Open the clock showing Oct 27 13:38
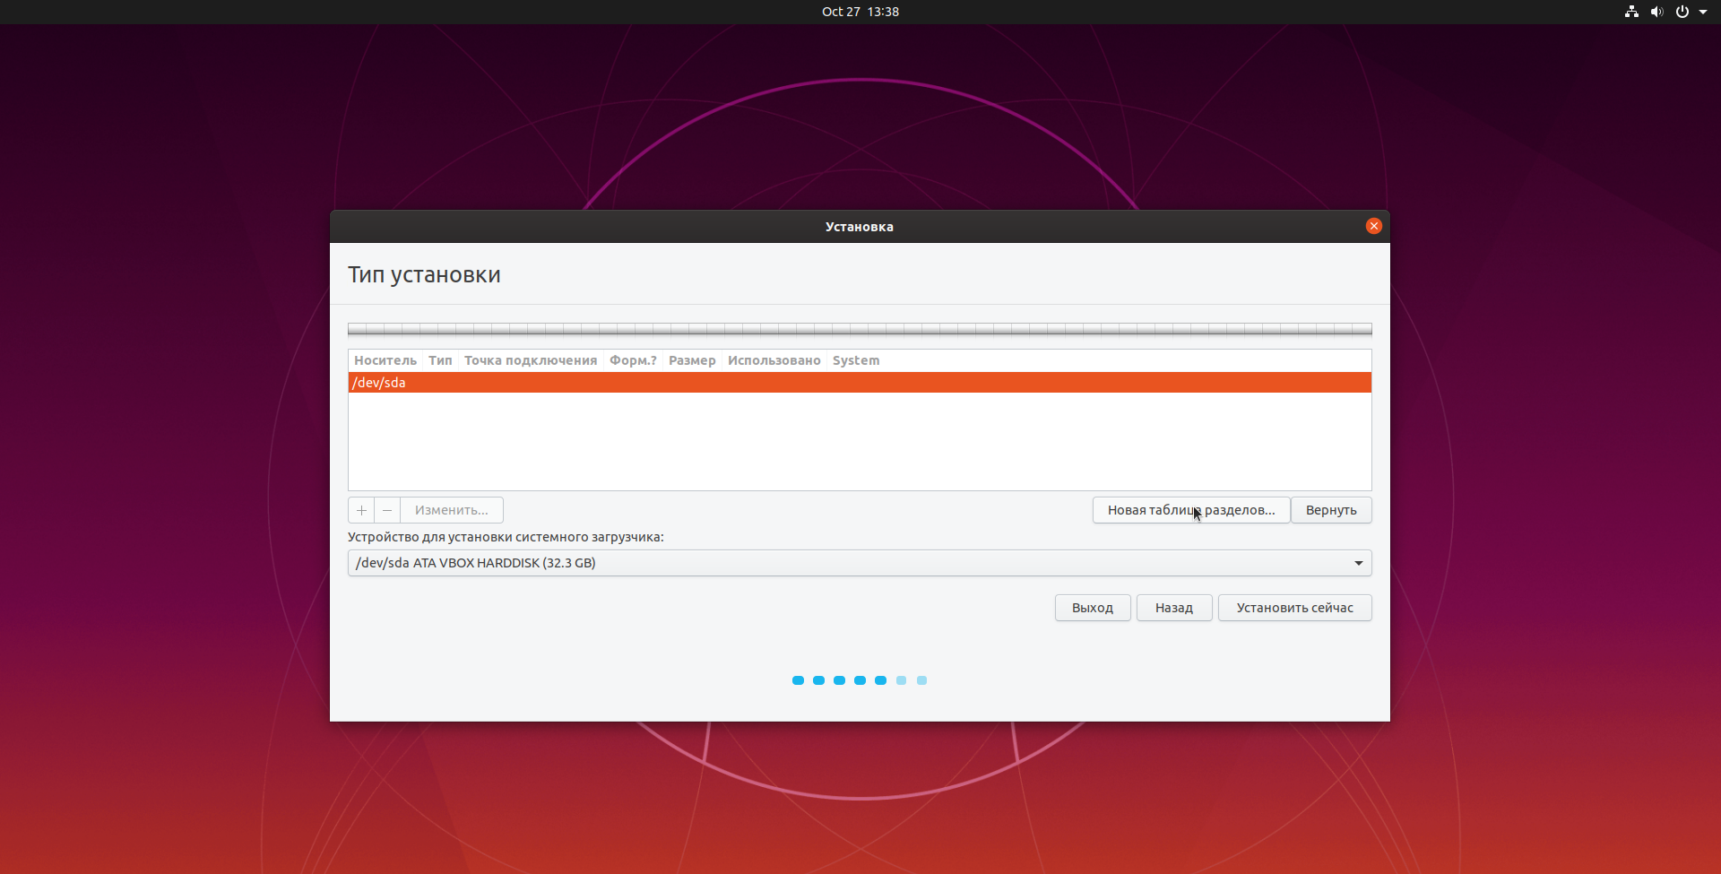This screenshot has height=874, width=1721. point(860,12)
